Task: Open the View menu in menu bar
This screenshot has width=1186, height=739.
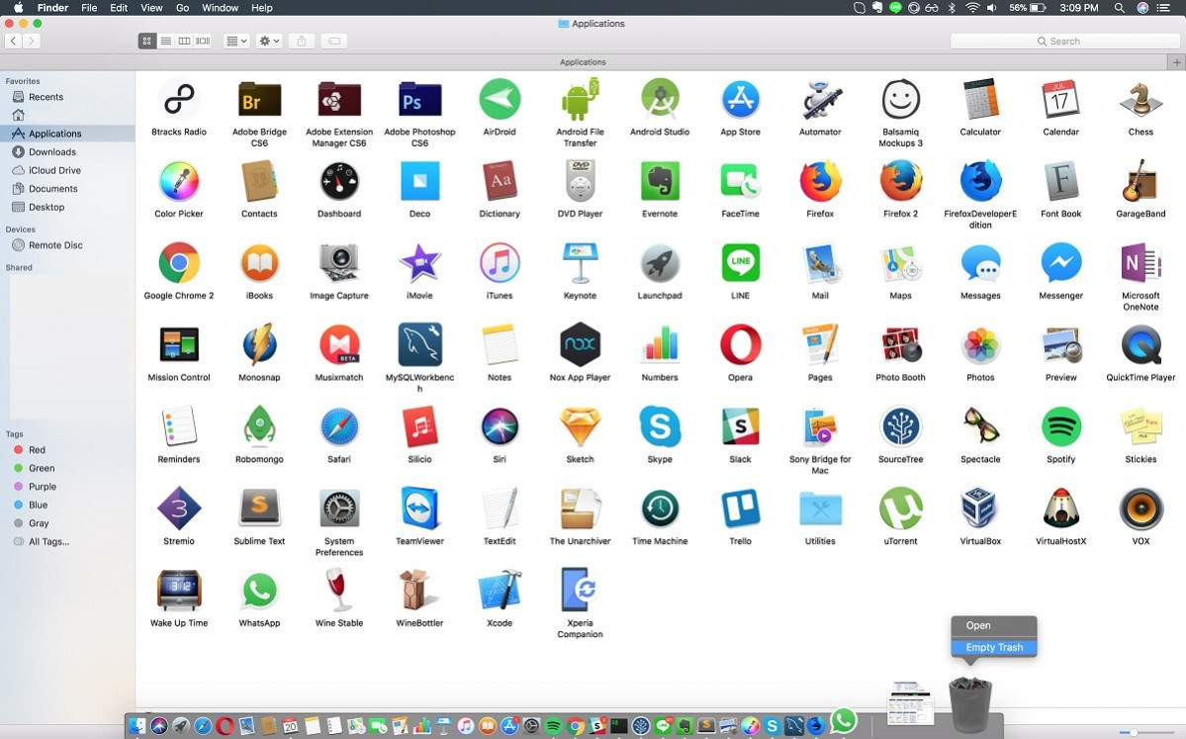Action: click(x=151, y=8)
